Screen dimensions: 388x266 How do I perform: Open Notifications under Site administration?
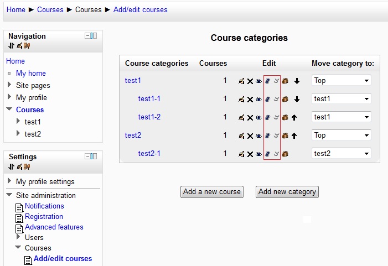pos(44,206)
